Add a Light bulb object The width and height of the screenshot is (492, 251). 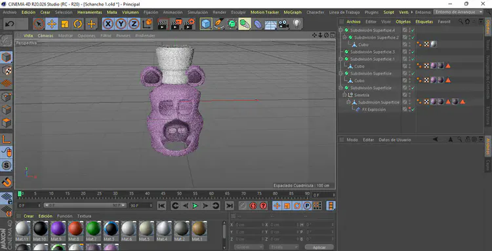pyautogui.click(x=297, y=24)
